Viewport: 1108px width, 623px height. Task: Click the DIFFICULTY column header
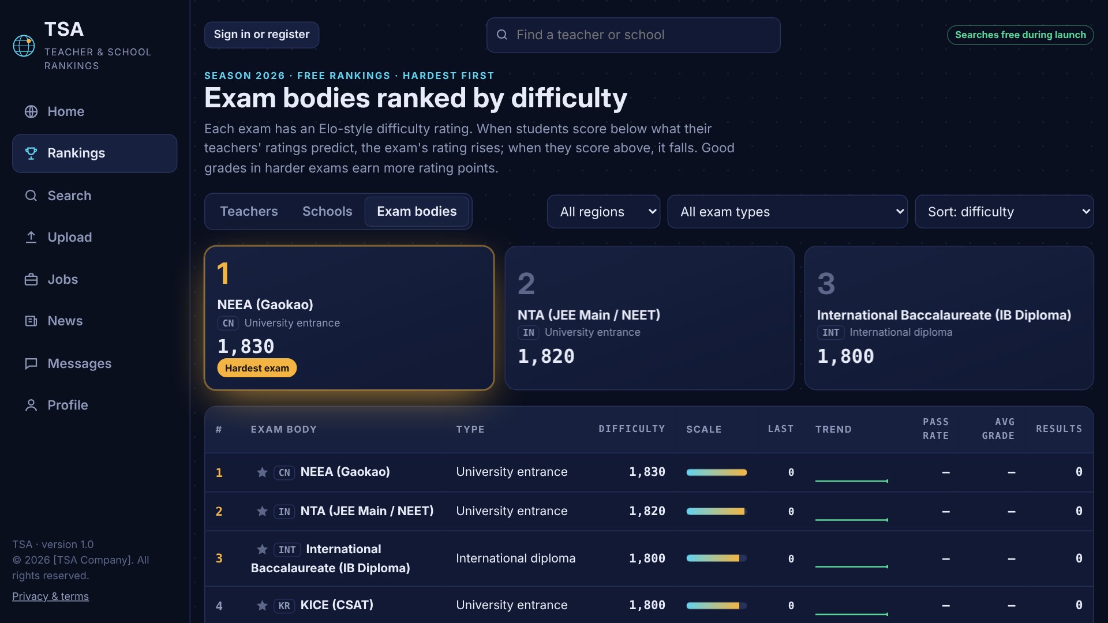coord(631,429)
